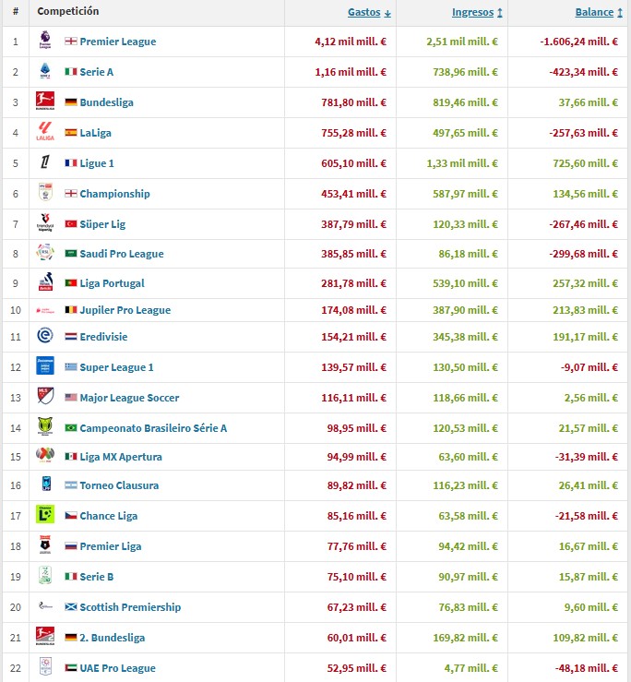This screenshot has width=631, height=682.
Task: Sort table by Ingresos column header
Action: point(477,12)
